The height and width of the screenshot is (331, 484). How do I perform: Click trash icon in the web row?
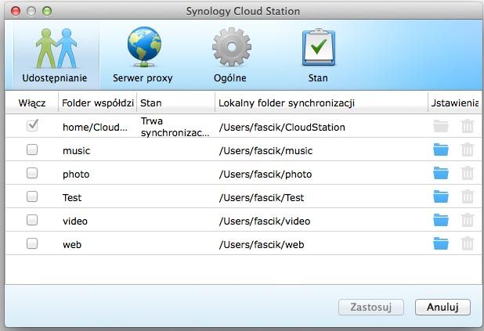[x=468, y=243]
